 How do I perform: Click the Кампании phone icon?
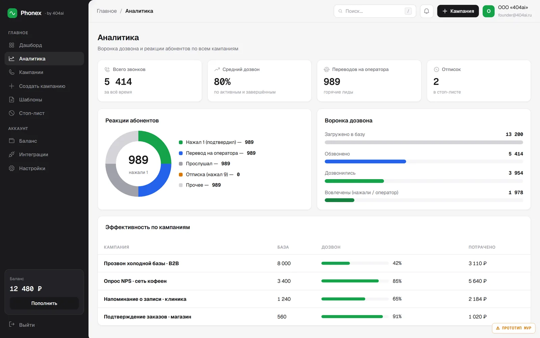[x=11, y=72]
